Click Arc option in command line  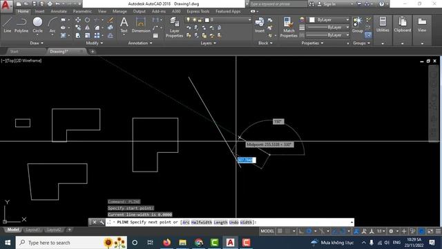[186, 222]
